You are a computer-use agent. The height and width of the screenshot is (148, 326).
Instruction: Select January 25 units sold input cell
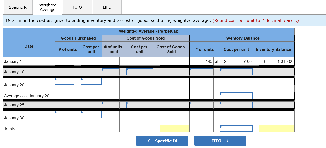(111, 105)
